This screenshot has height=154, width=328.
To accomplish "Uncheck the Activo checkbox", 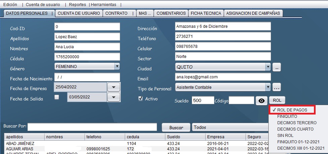I will tap(141, 99).
